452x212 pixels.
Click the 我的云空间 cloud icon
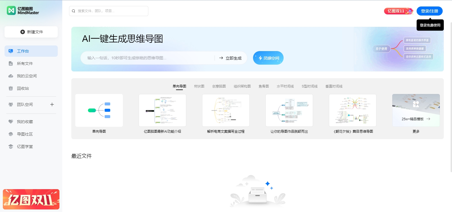point(11,76)
